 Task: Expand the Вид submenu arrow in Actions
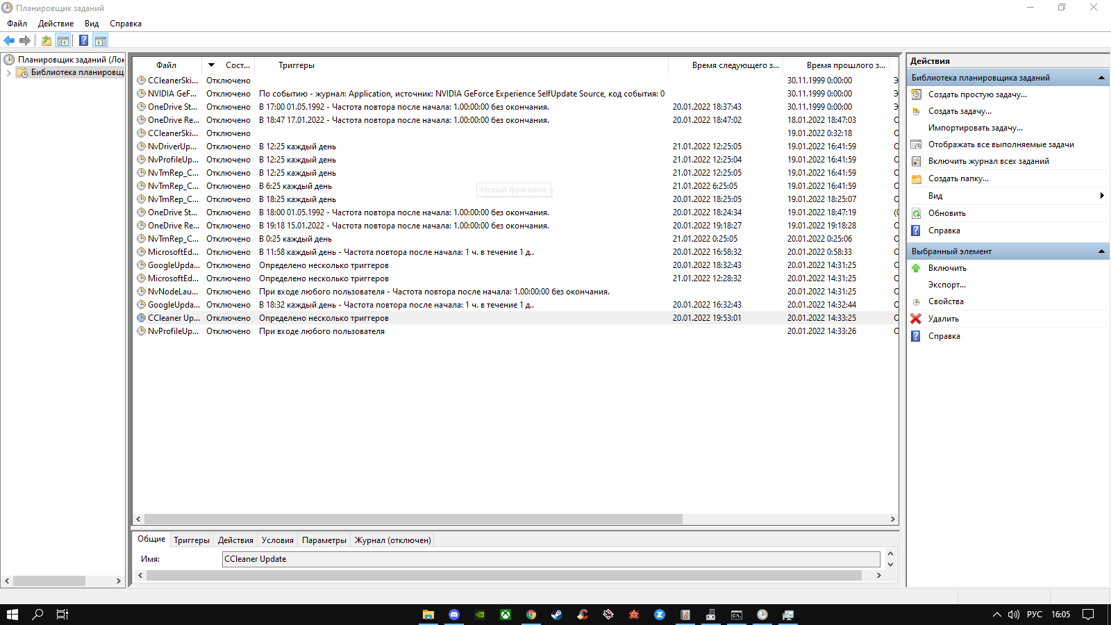tap(1101, 196)
